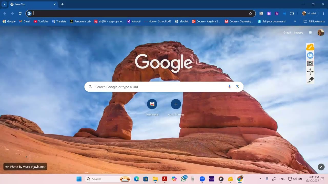
Task: Open the Google apps grid
Action: click(x=311, y=32)
